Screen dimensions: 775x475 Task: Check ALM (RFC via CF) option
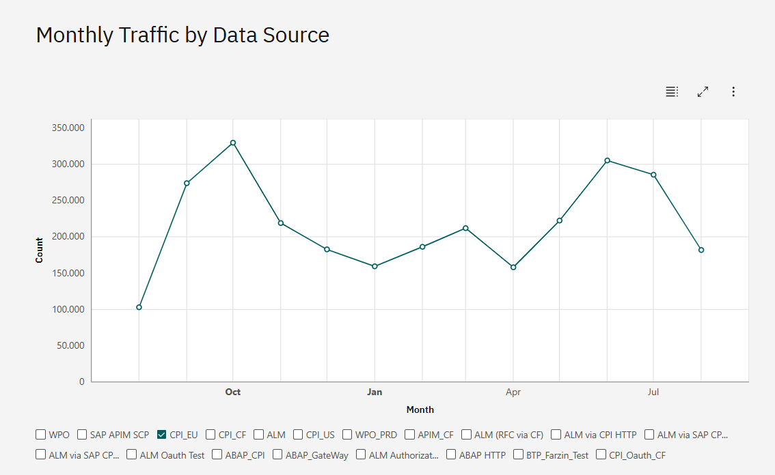coord(466,435)
